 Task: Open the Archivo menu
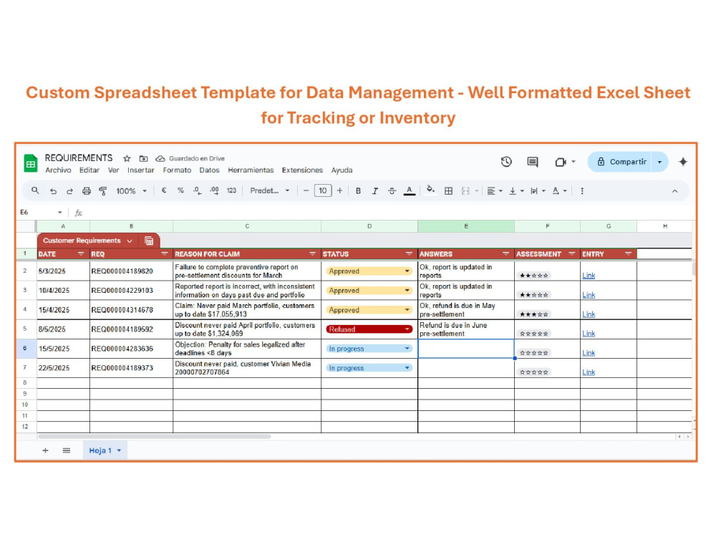pyautogui.click(x=58, y=170)
